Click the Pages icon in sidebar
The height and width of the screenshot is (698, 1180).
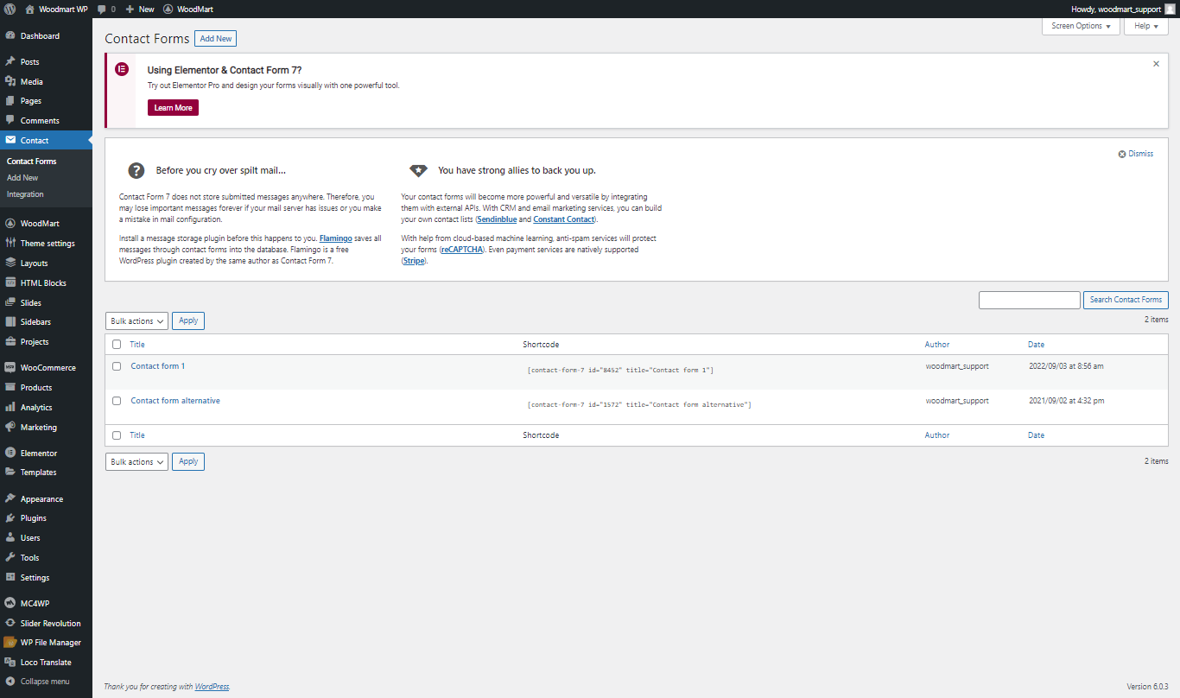click(10, 101)
